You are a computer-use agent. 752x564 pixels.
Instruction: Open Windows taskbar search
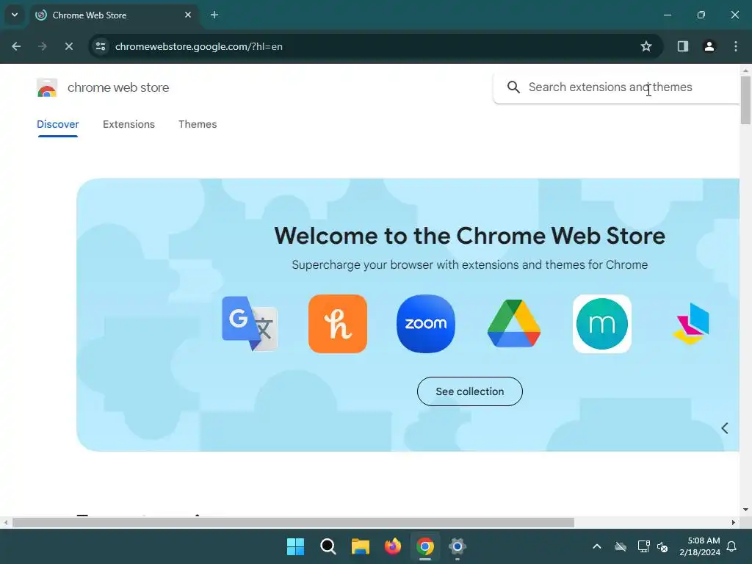(x=328, y=546)
